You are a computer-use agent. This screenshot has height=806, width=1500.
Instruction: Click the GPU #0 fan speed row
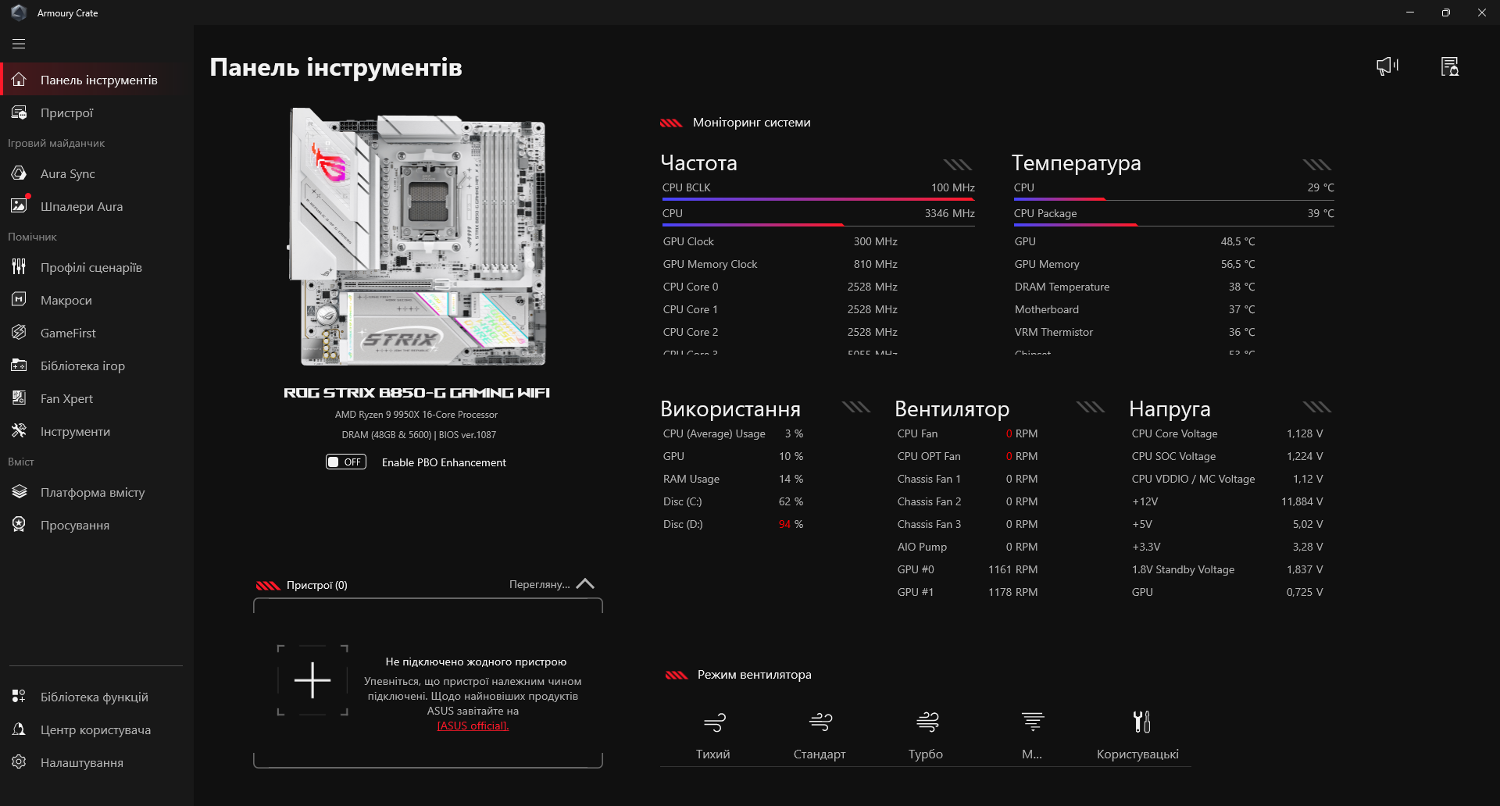click(967, 569)
